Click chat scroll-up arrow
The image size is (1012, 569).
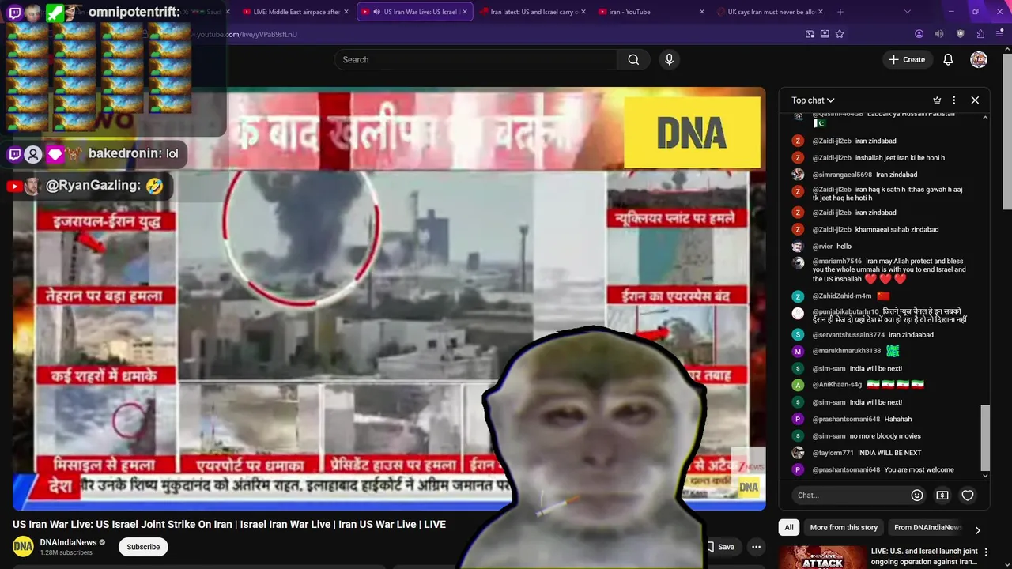[x=985, y=118]
